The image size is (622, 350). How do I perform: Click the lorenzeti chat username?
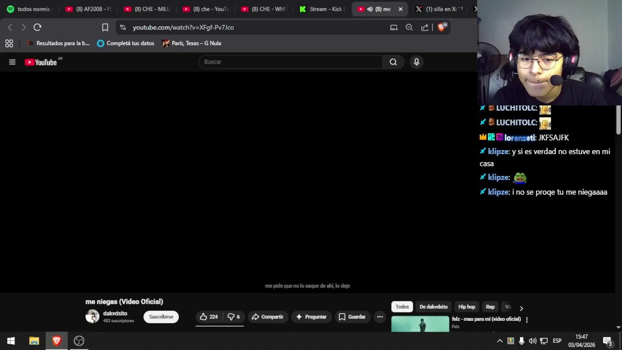pos(519,138)
